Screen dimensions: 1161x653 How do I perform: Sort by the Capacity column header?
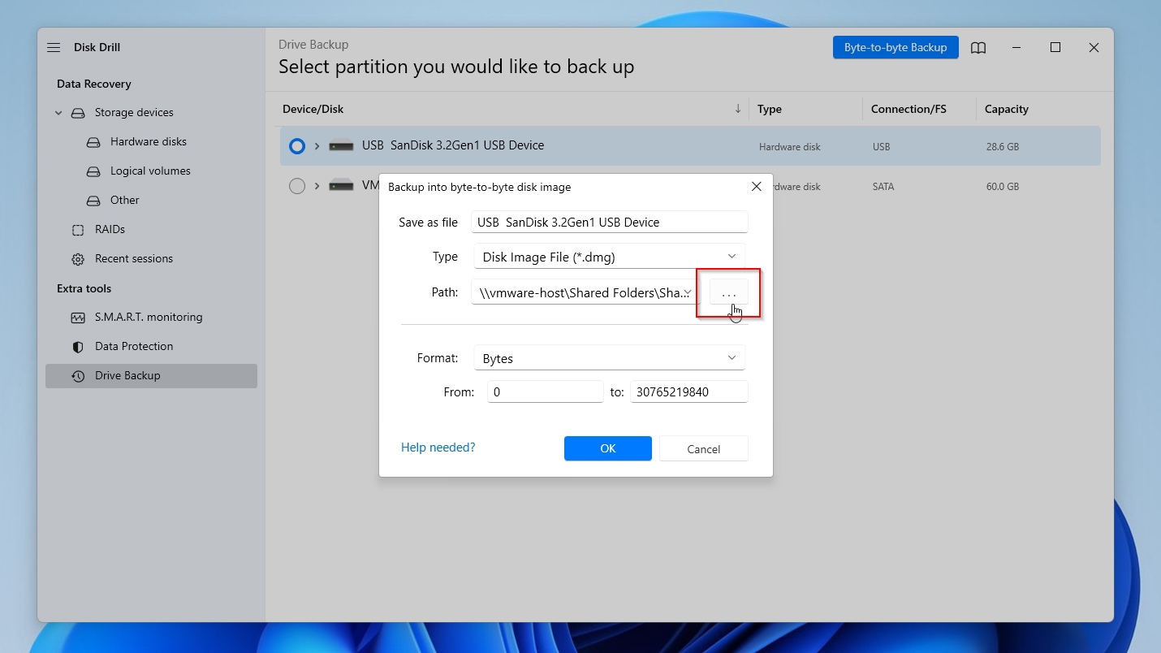[x=1007, y=109]
